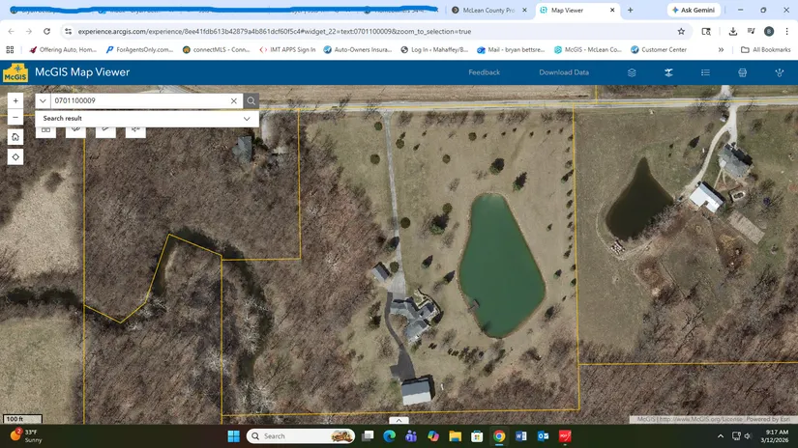Switch to the McLean County browser tab
Image resolution: width=798 pixels, height=448 pixels.
click(488, 10)
